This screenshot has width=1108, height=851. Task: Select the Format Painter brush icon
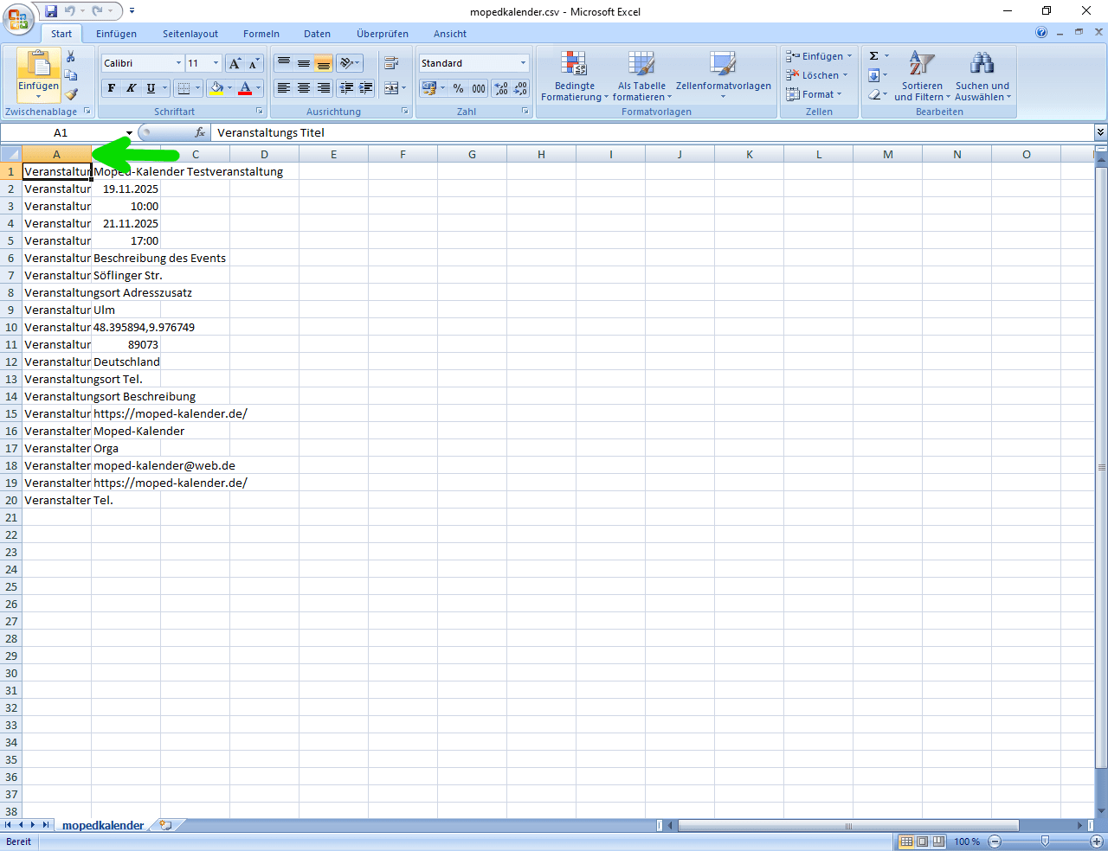point(71,94)
